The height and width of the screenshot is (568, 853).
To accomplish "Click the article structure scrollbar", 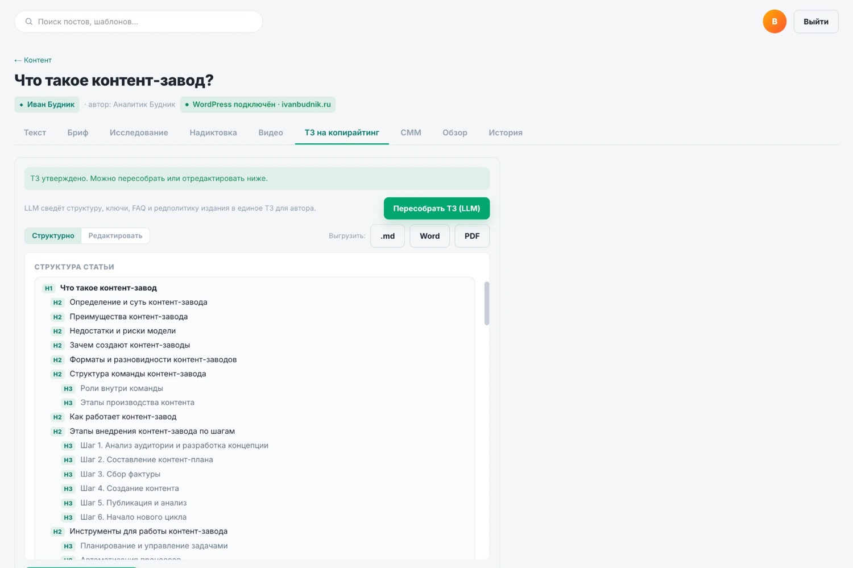I will 487,303.
